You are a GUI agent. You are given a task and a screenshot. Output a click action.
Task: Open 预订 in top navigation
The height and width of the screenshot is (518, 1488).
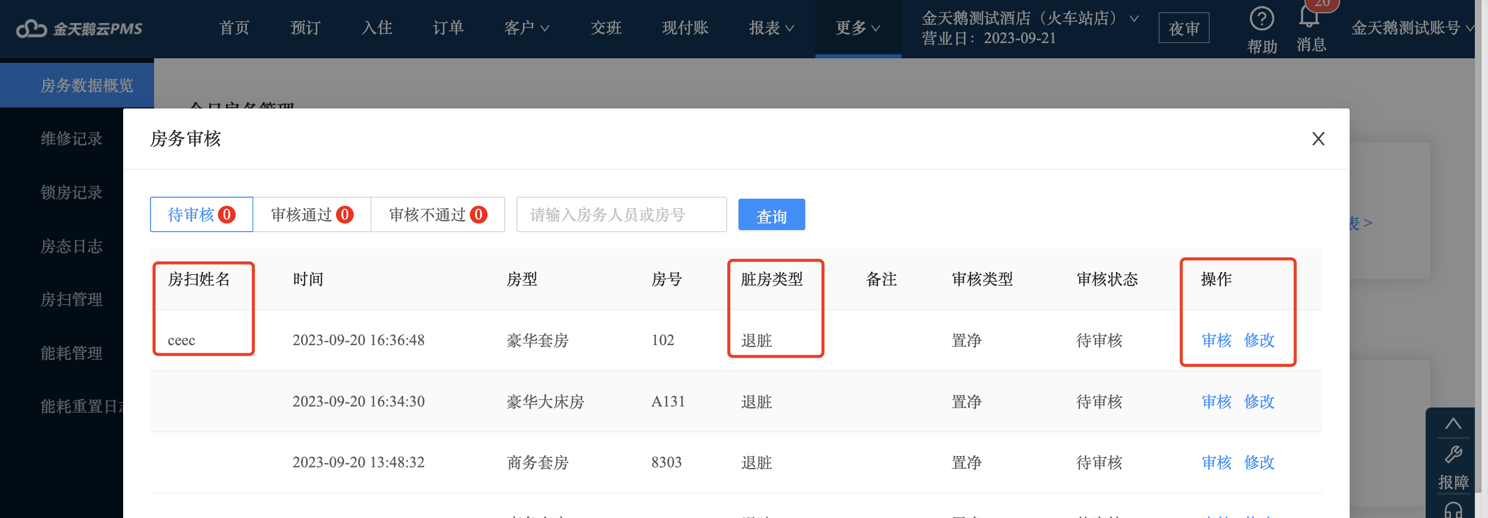click(x=305, y=28)
